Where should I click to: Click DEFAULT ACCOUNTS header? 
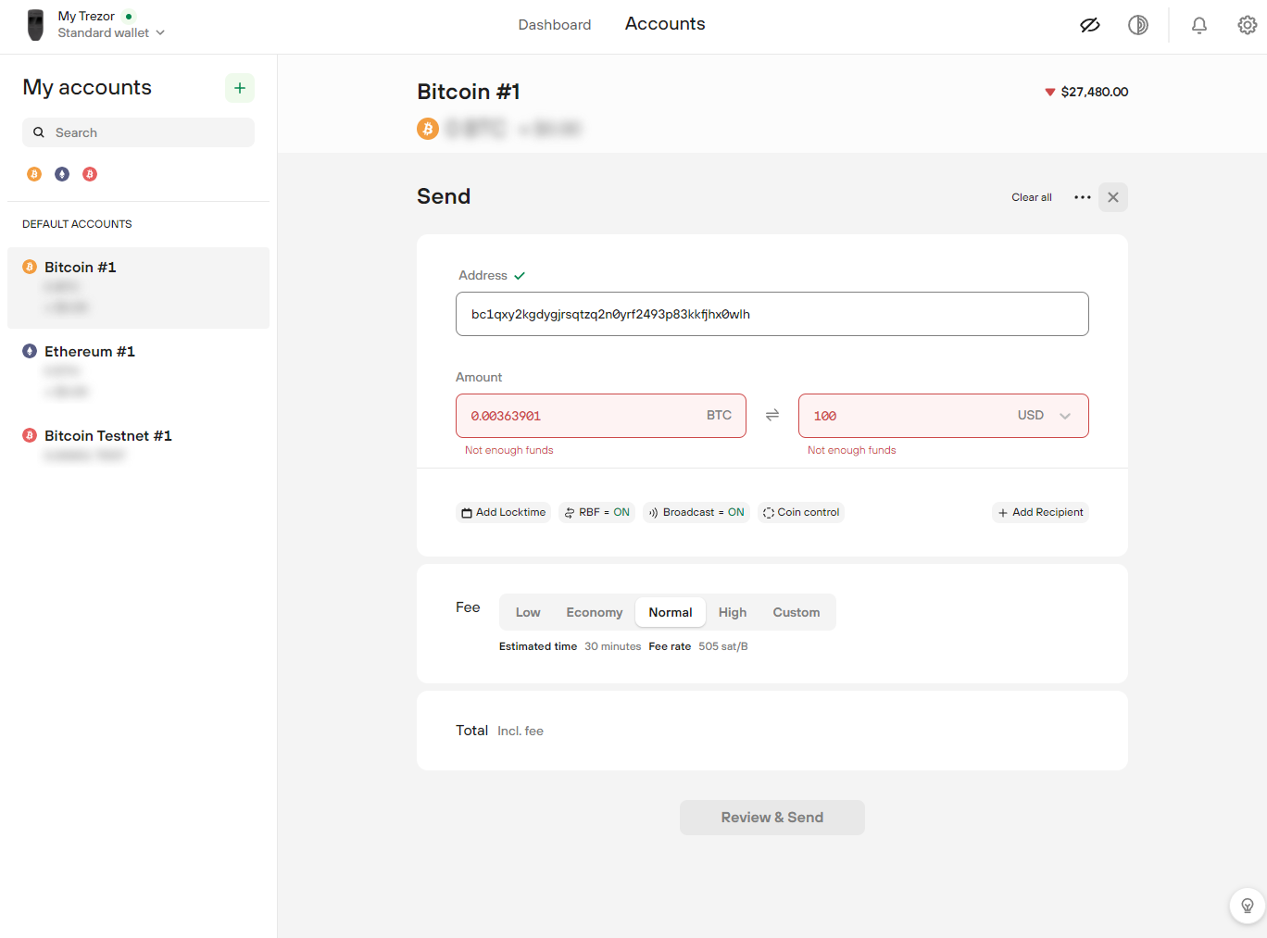tap(77, 224)
